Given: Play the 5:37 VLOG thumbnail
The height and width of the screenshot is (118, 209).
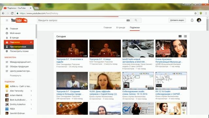Looking at the screenshot, I should [105, 81].
